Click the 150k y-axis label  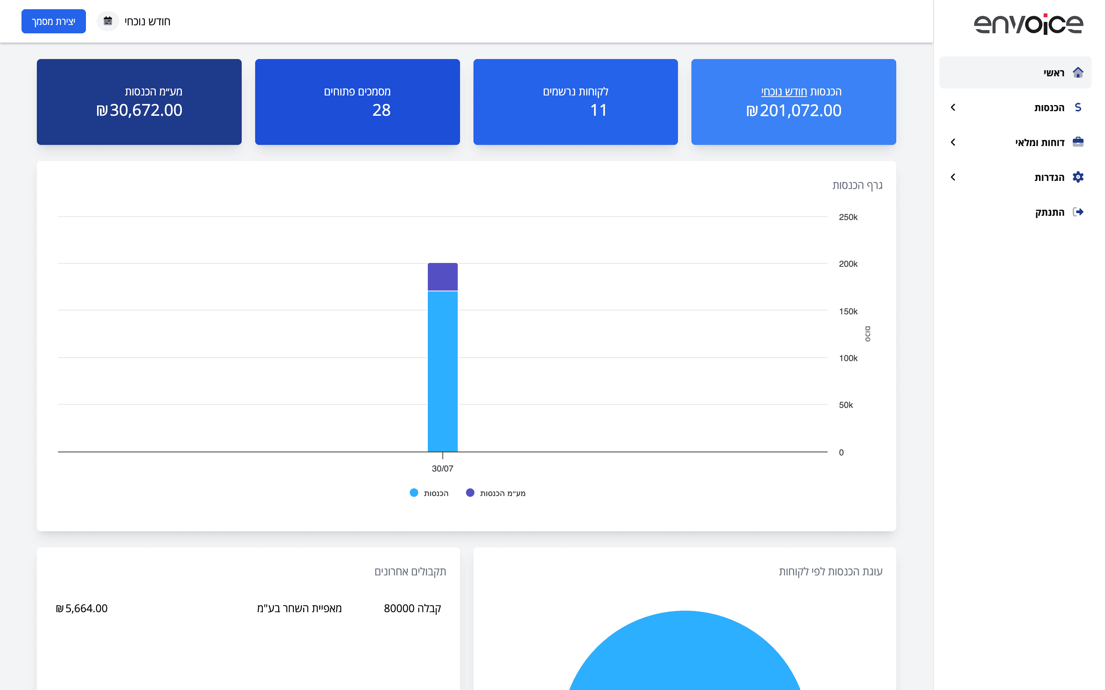pyautogui.click(x=848, y=311)
